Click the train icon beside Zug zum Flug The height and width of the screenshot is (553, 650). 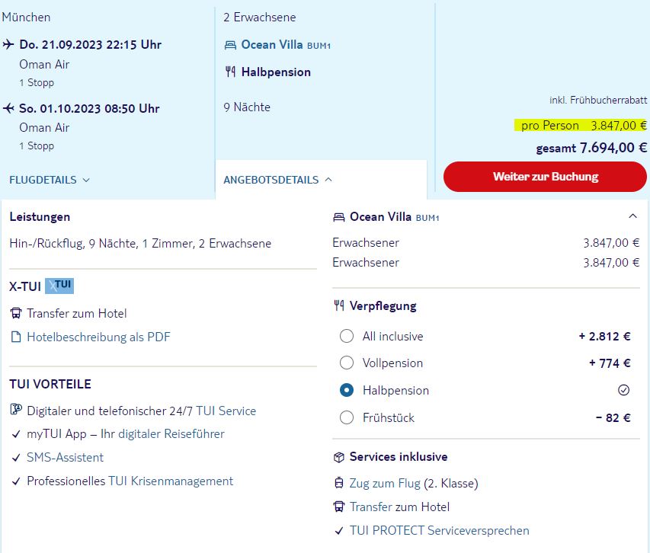pos(338,483)
